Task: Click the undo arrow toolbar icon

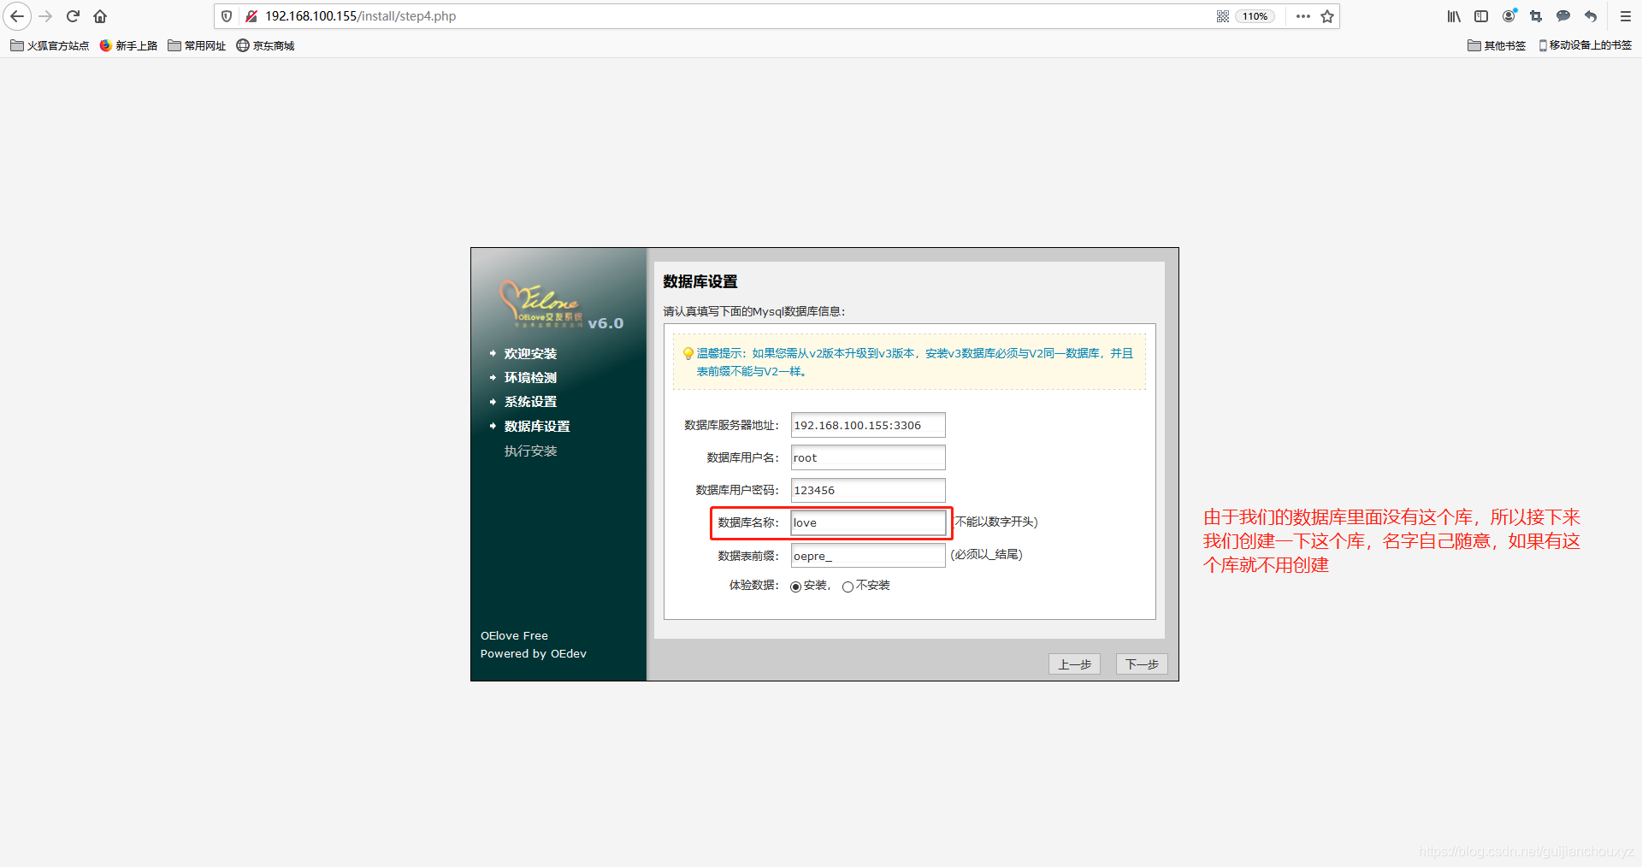Action: [x=1591, y=16]
